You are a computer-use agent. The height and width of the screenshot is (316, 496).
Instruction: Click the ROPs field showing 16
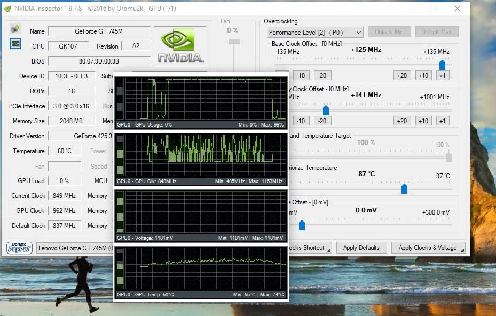coord(72,91)
